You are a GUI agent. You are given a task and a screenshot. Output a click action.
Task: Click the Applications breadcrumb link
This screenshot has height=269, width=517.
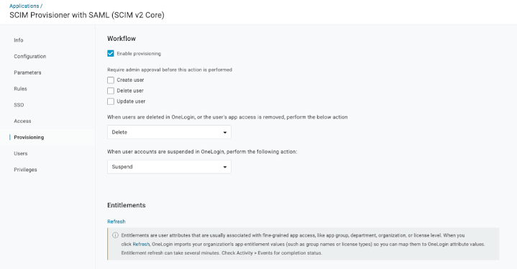click(x=24, y=6)
